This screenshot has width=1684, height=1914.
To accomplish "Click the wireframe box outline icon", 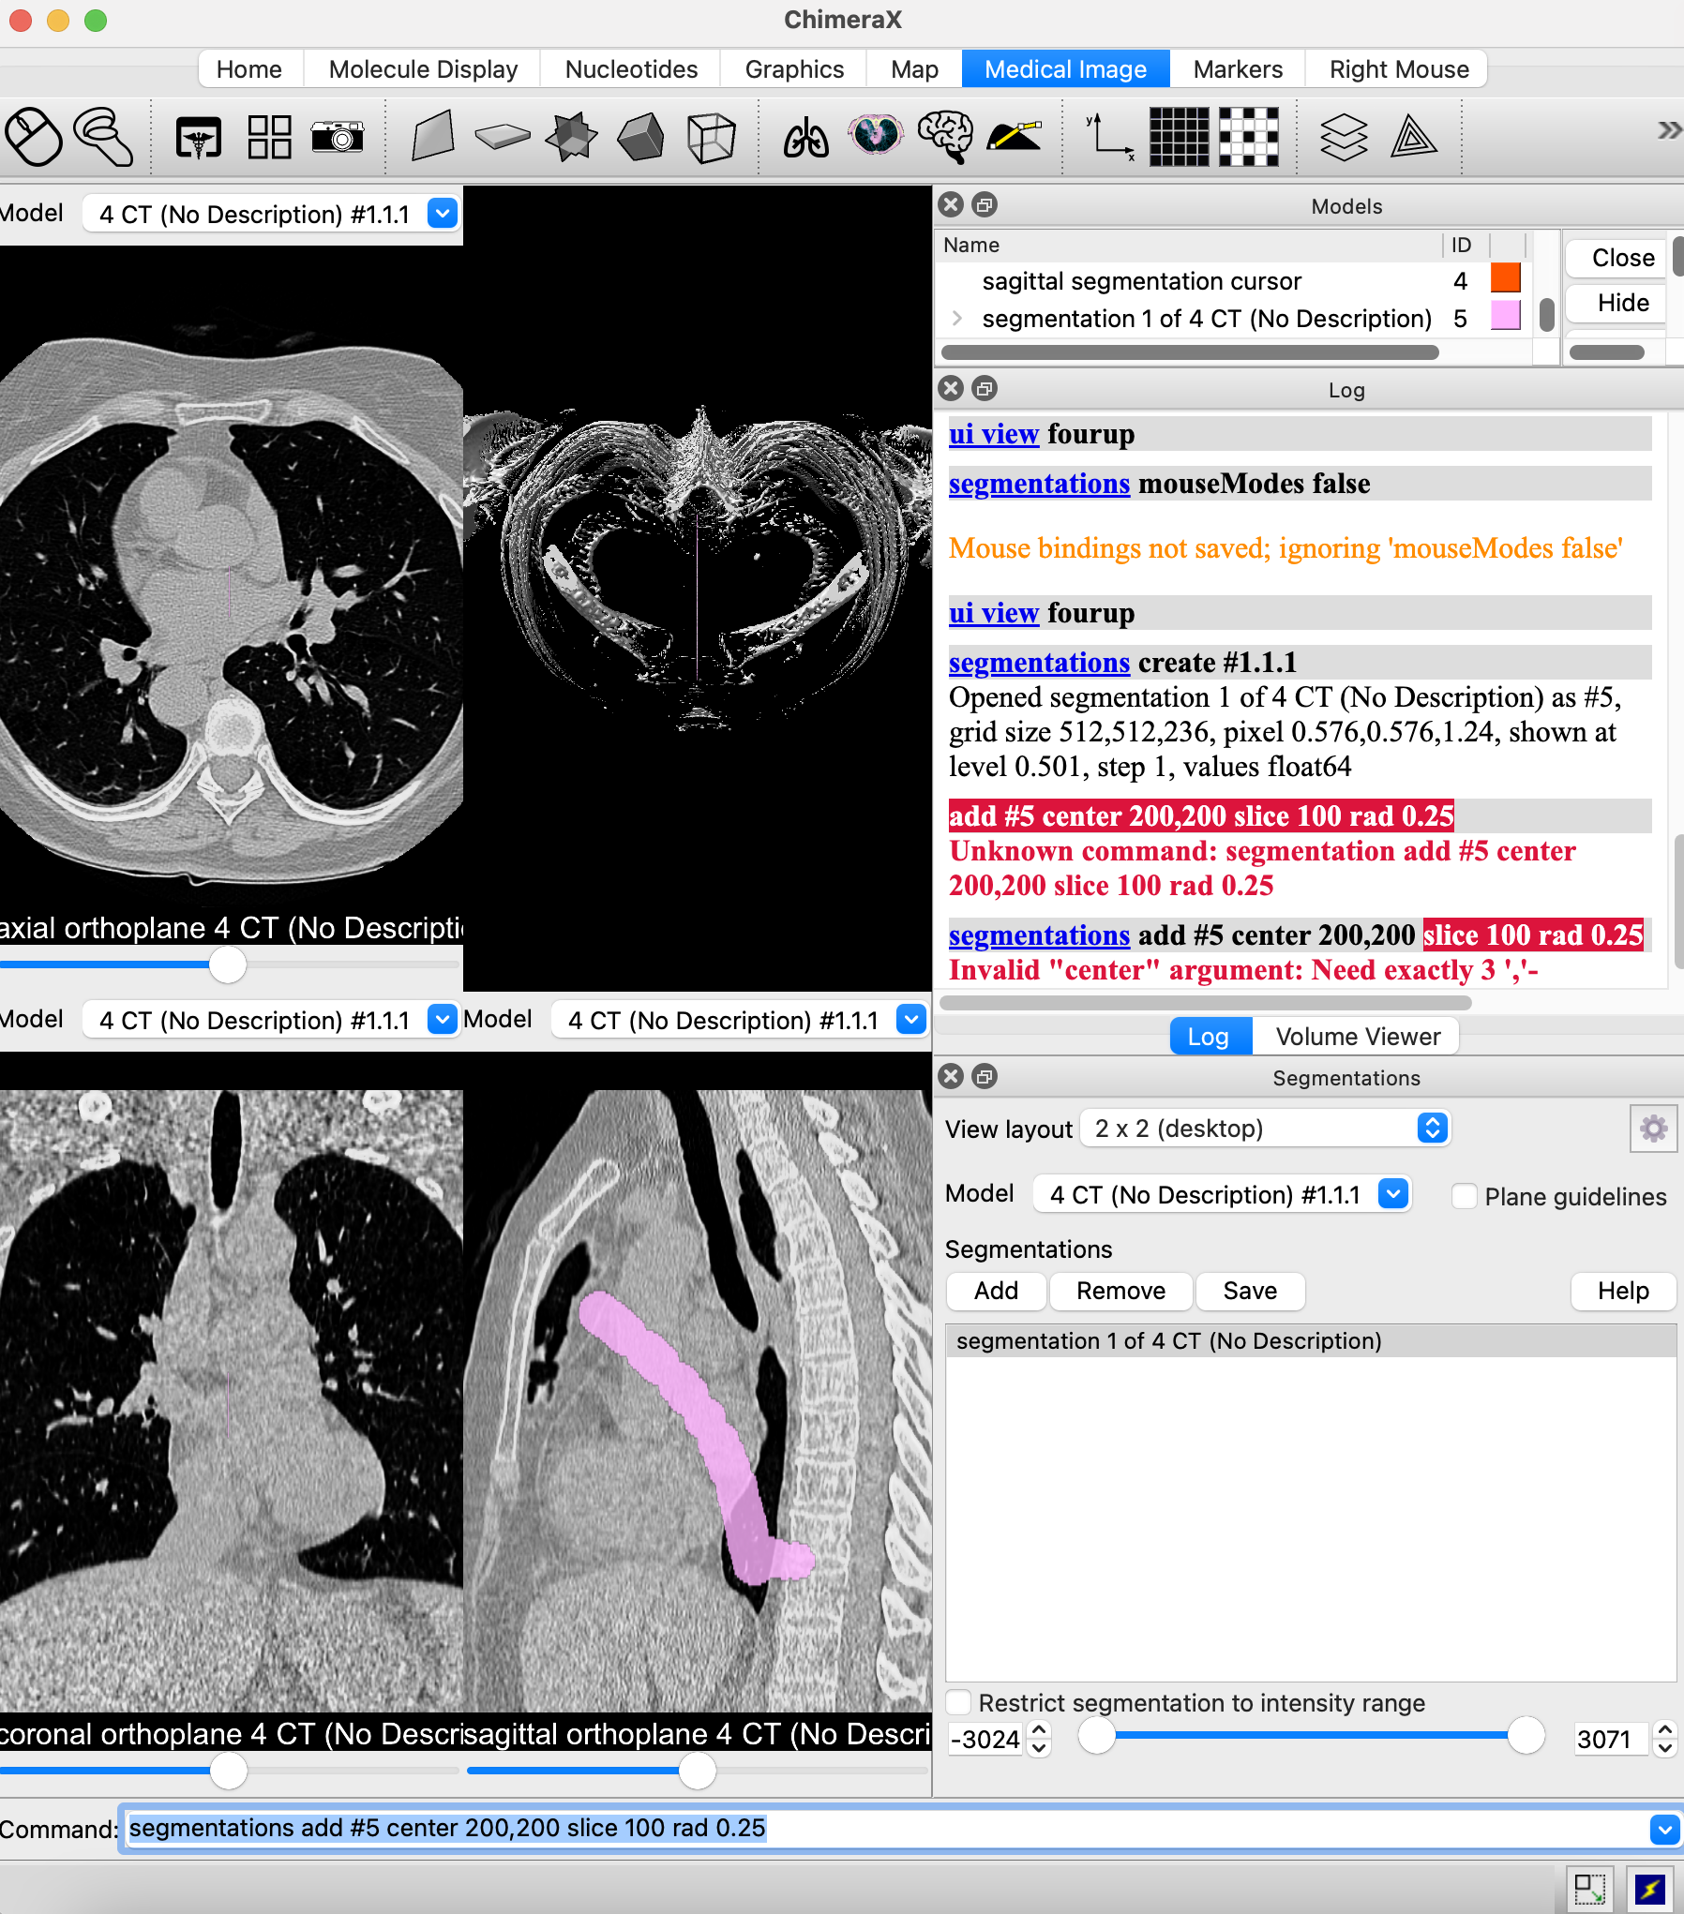I will [711, 138].
